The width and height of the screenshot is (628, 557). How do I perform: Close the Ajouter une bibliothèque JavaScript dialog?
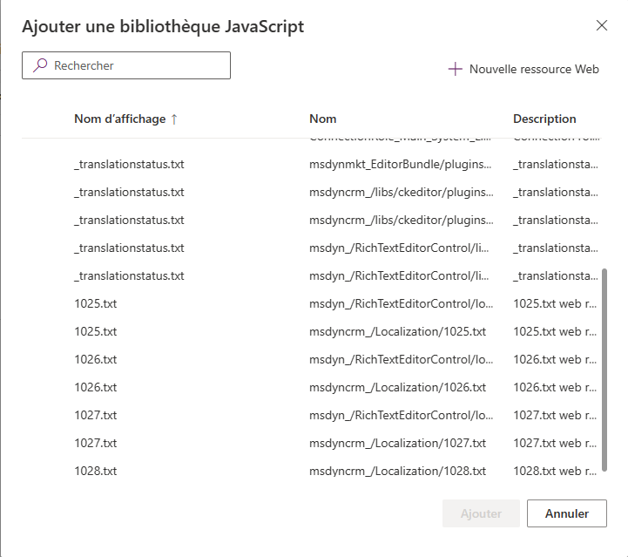tap(602, 25)
